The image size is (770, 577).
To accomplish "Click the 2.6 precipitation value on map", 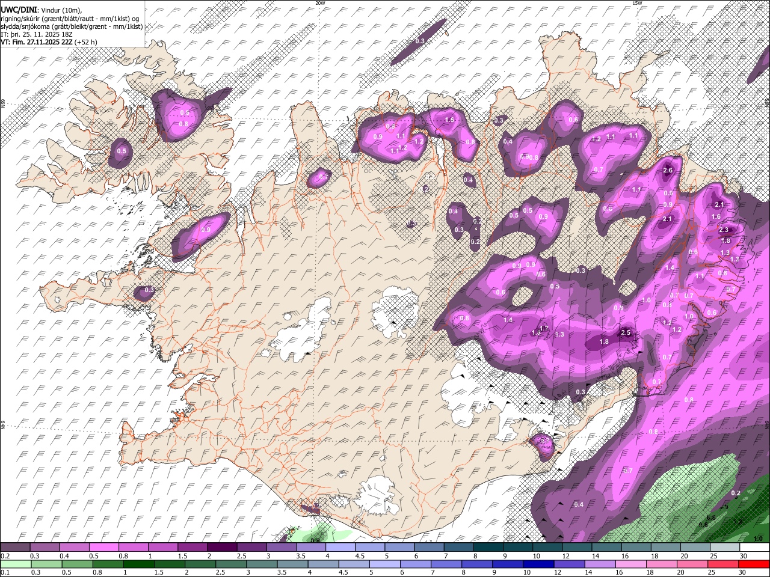I will tap(667, 171).
